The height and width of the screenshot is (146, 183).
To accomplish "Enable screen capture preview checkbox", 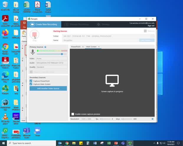I will (73, 114).
